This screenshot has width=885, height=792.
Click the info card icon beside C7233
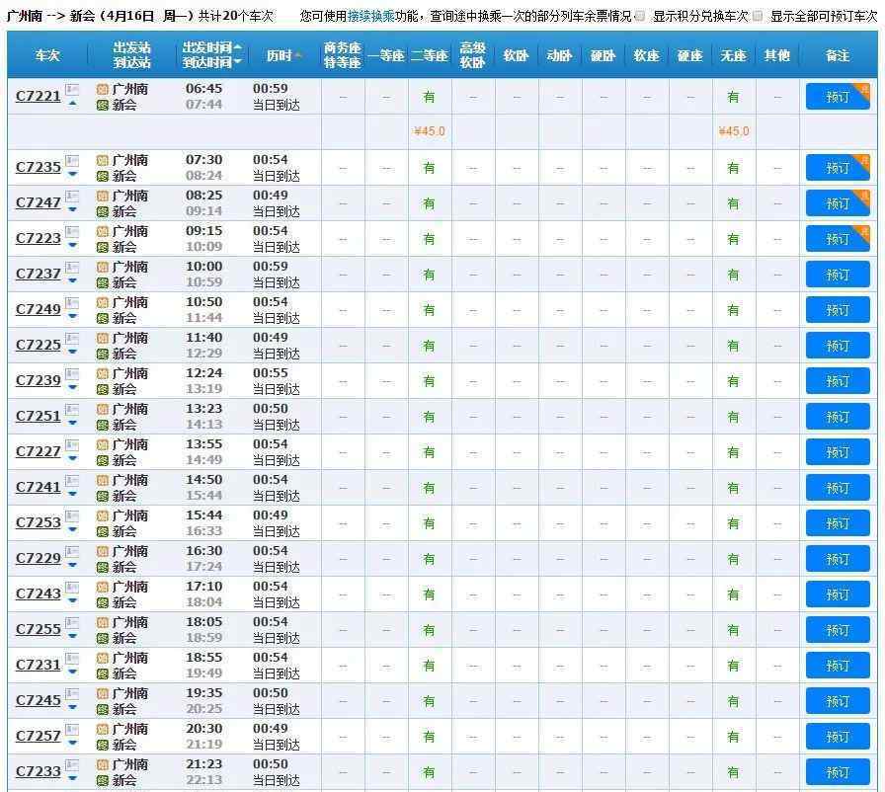click(x=72, y=765)
